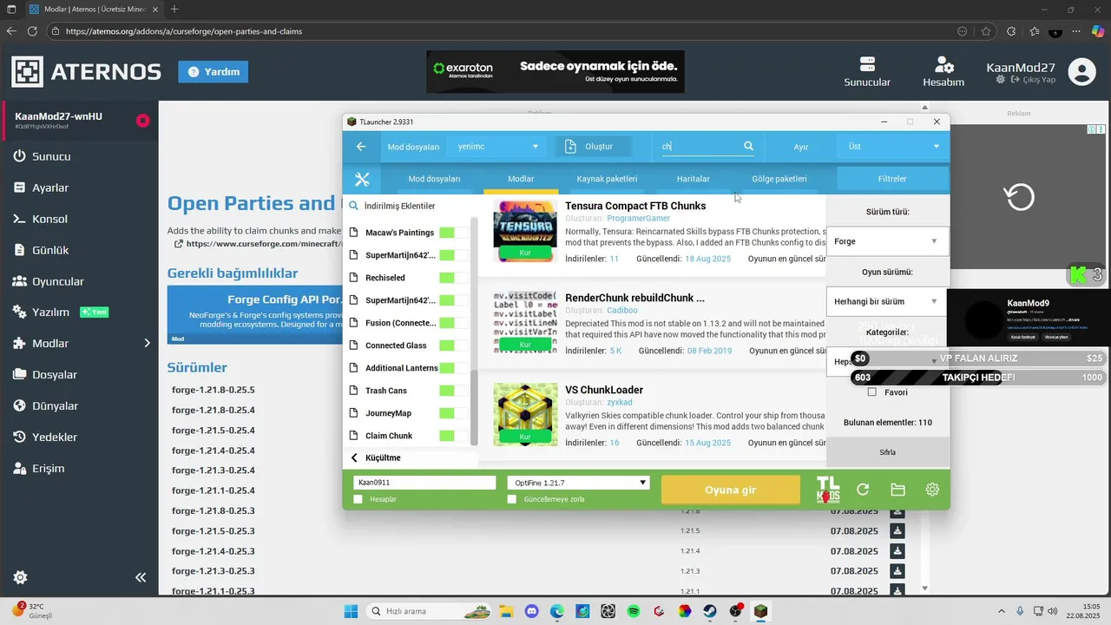Switch to the Kaynak paketleri tab
This screenshot has width=1111, height=625.
coord(607,179)
